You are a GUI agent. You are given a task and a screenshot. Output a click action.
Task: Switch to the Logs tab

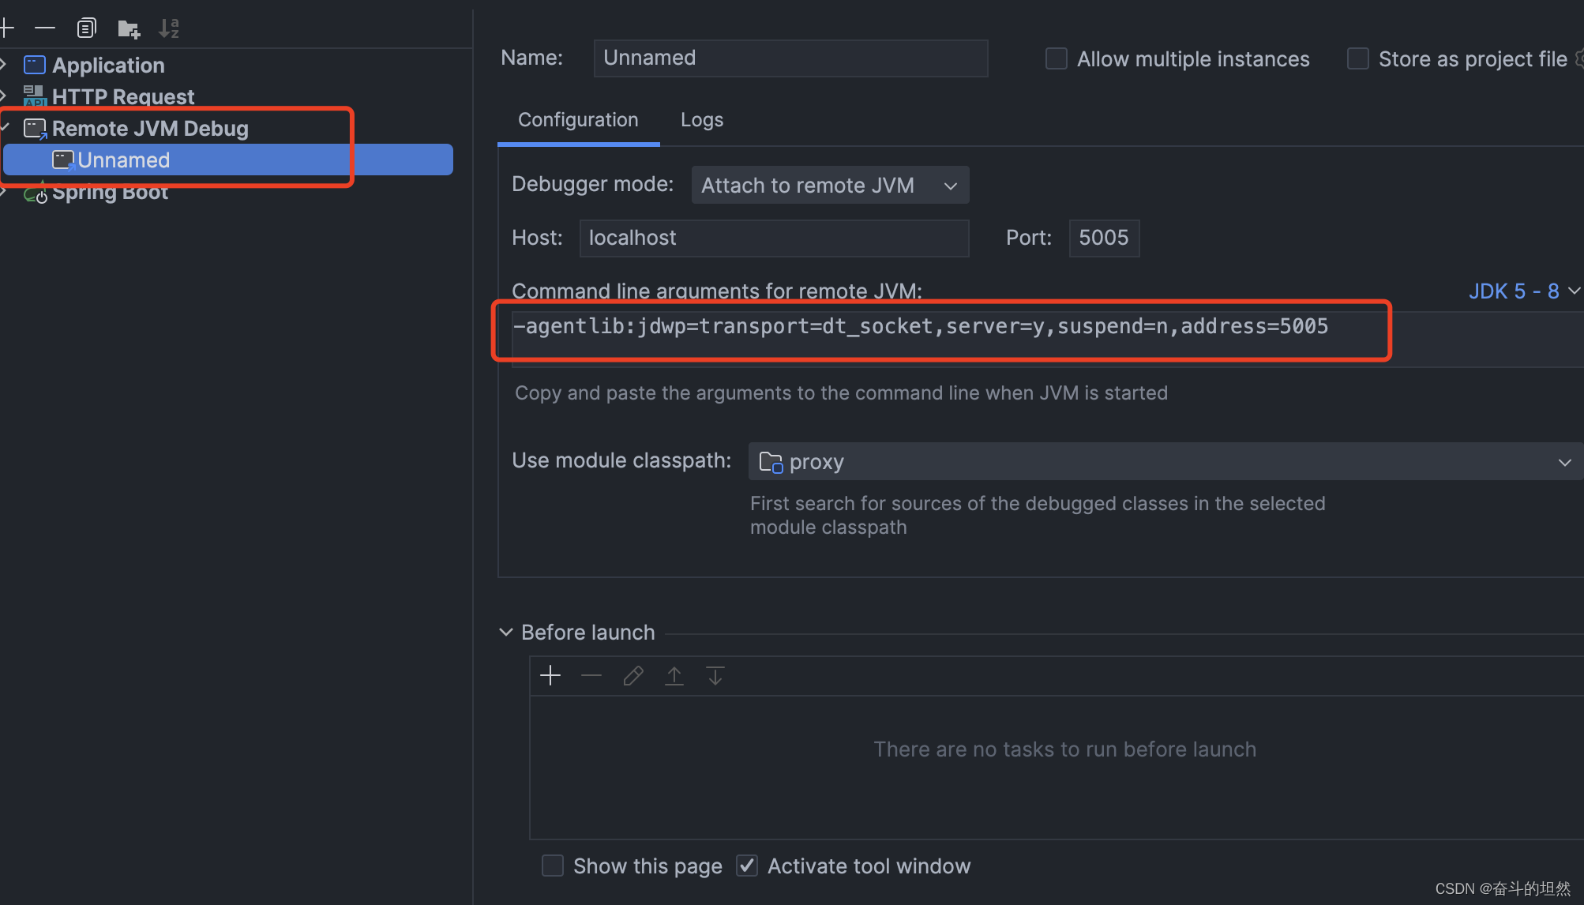[701, 120]
